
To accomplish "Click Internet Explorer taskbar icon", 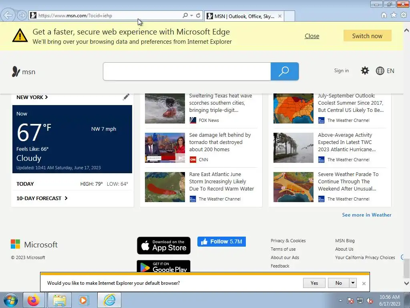I will pyautogui.click(x=110, y=300).
